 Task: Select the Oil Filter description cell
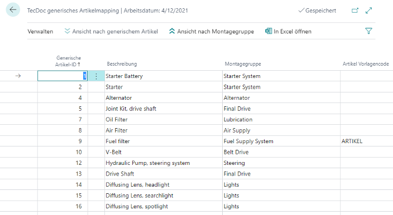pyautogui.click(x=164, y=120)
